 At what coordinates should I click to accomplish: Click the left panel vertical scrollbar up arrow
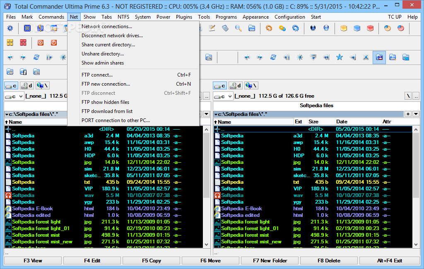(206, 130)
